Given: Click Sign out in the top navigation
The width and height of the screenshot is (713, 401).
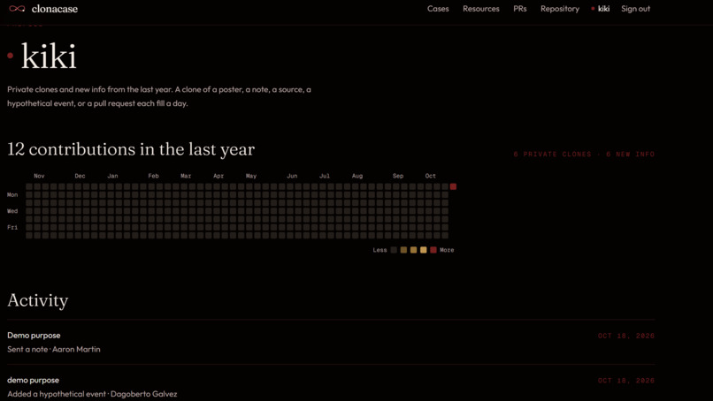Looking at the screenshot, I should point(635,9).
